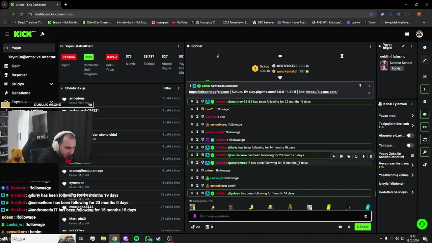This screenshot has width=432, height=243.
Task: Click the wrench icon in the right strip
Action: [x=425, y=152]
